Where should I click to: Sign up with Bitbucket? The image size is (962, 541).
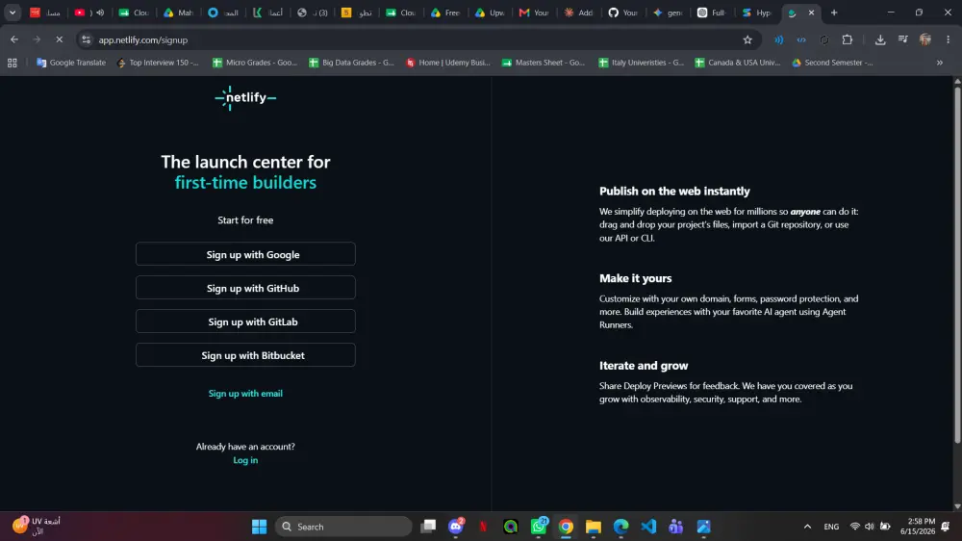click(x=245, y=355)
